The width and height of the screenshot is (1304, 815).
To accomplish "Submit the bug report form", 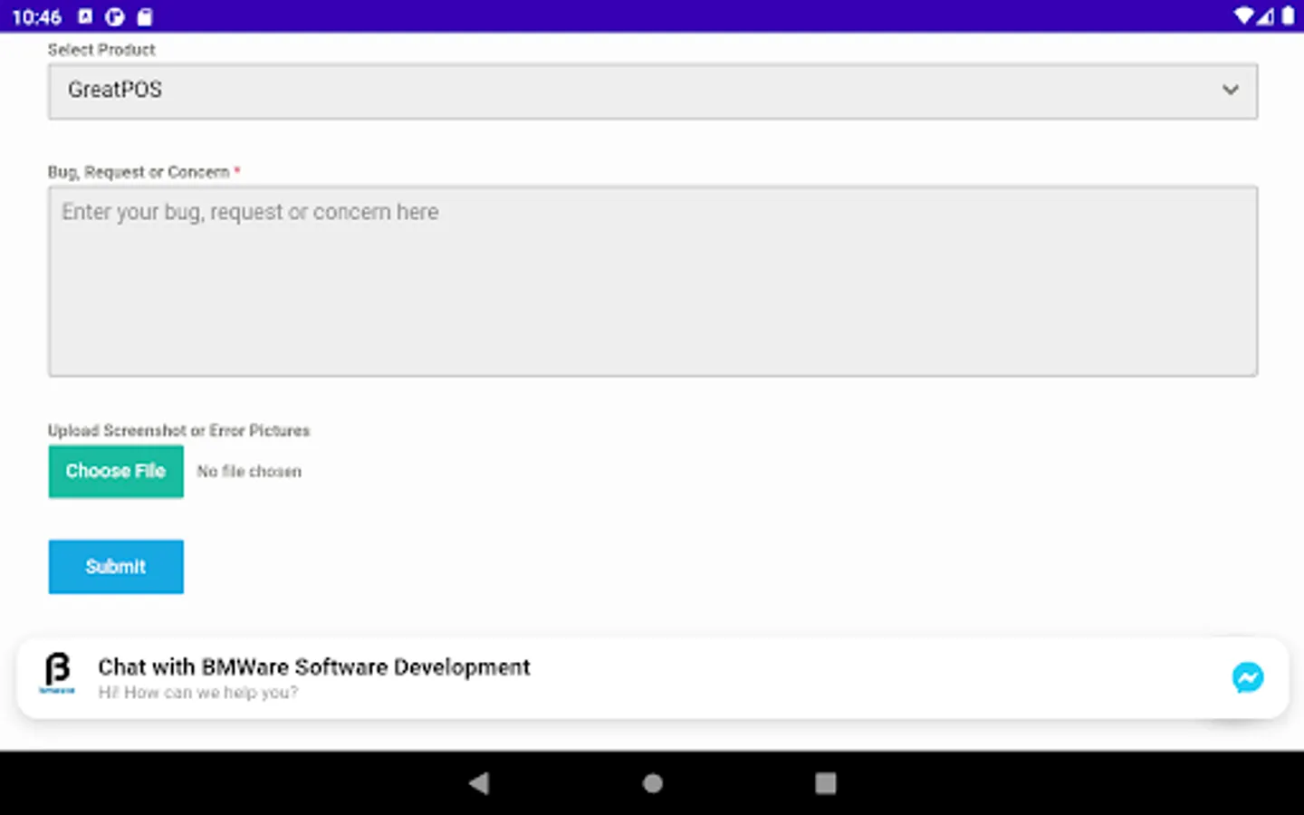I will (x=116, y=567).
